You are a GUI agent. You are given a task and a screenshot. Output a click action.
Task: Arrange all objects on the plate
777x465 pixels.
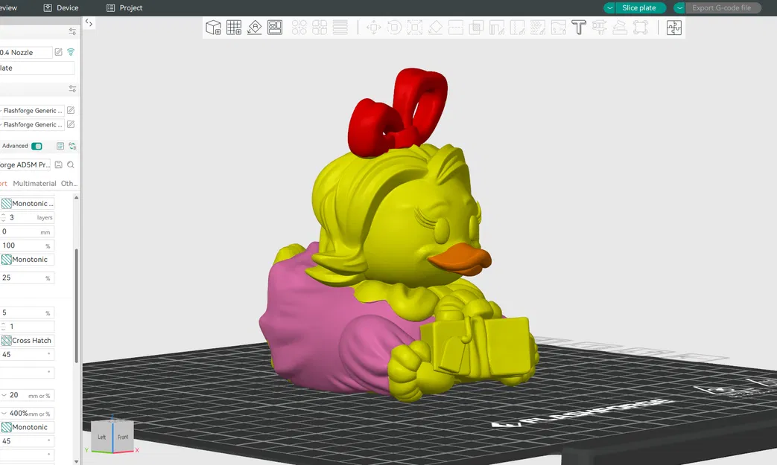pyautogui.click(x=275, y=28)
